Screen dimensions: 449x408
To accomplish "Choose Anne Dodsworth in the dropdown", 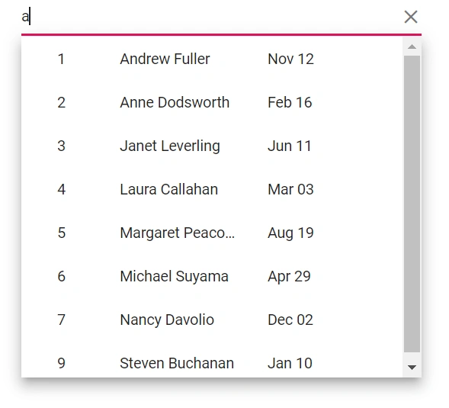I will [212, 103].
